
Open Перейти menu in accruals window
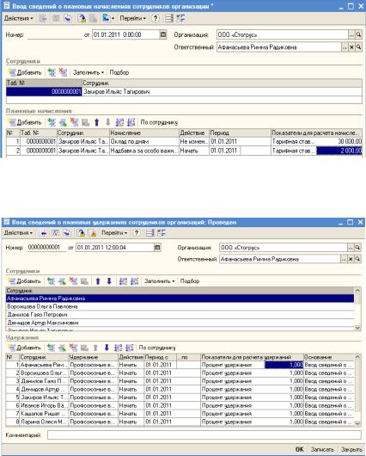click(132, 18)
